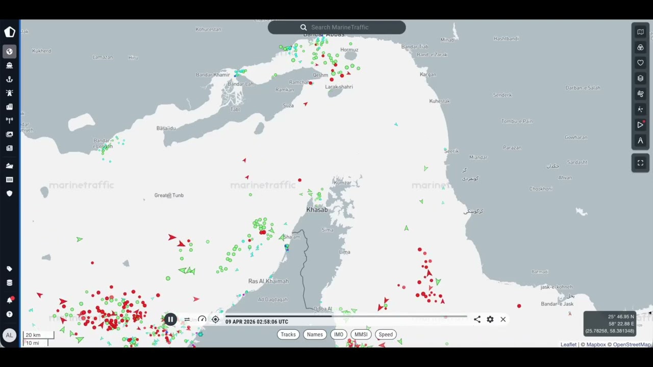Open the OpenStreetMap attribution link
The width and height of the screenshot is (653, 367).
(632, 345)
